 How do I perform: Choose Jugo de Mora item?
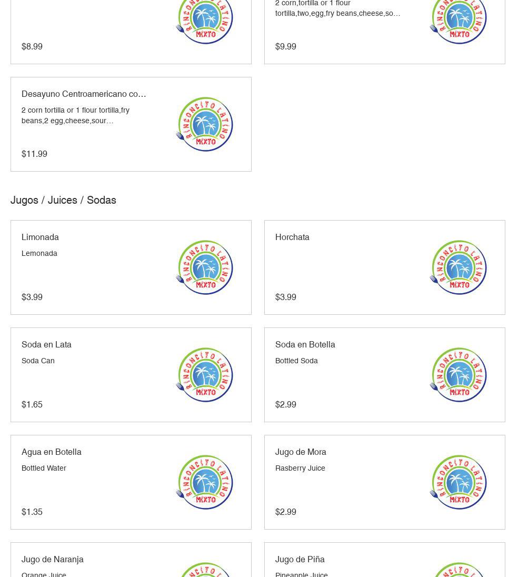(301, 452)
